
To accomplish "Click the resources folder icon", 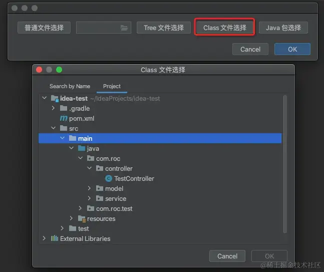I will coord(82,219).
